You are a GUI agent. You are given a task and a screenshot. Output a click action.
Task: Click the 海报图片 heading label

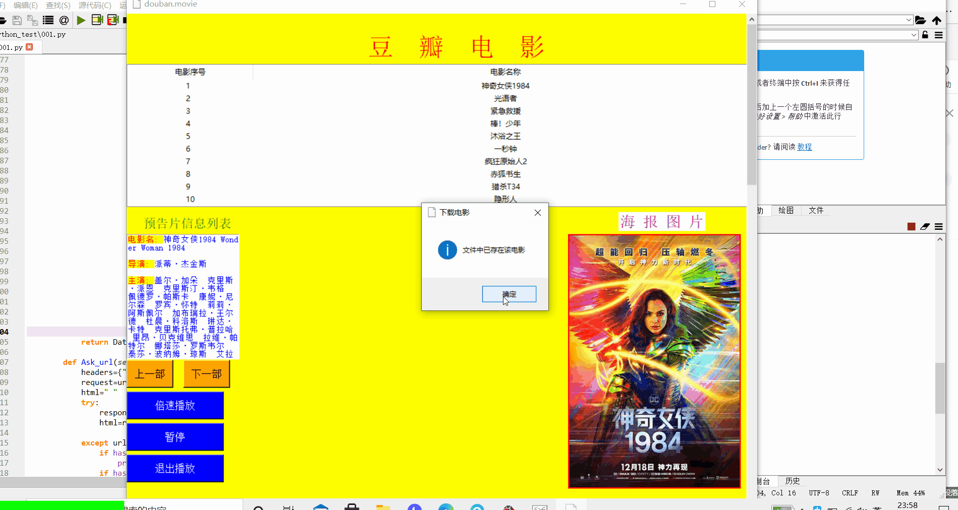pyautogui.click(x=661, y=222)
